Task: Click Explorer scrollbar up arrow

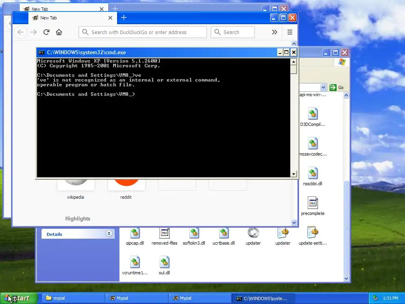Action: (346, 95)
